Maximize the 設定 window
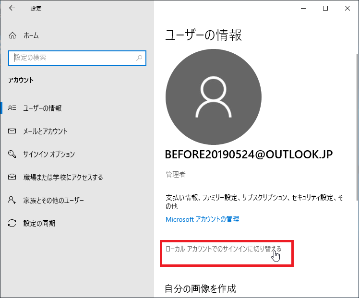Viewport: 359px width, 298px height. click(x=325, y=8)
